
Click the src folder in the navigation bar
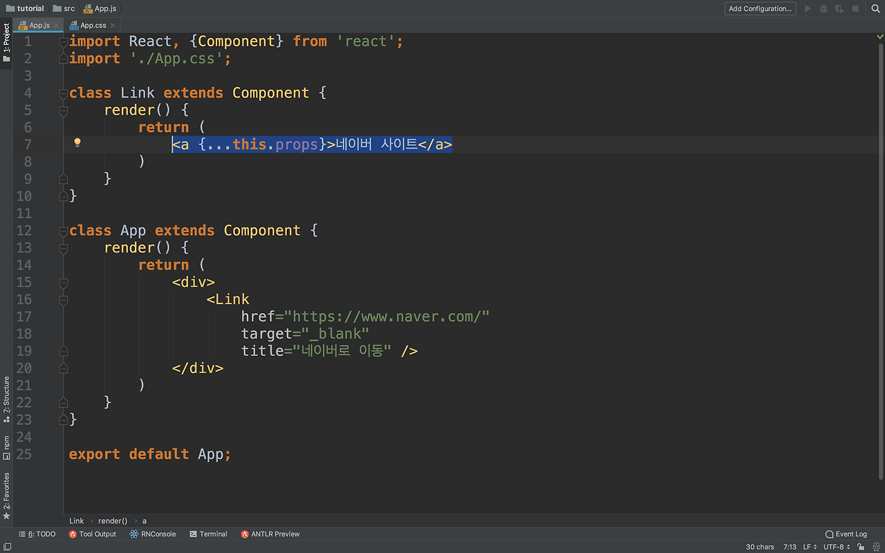click(x=64, y=8)
